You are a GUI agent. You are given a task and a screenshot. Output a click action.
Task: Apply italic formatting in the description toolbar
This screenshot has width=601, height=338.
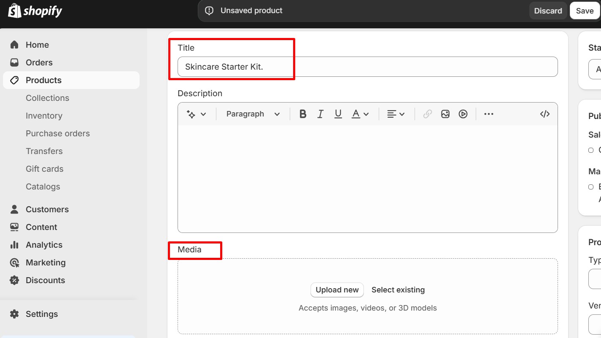point(320,114)
